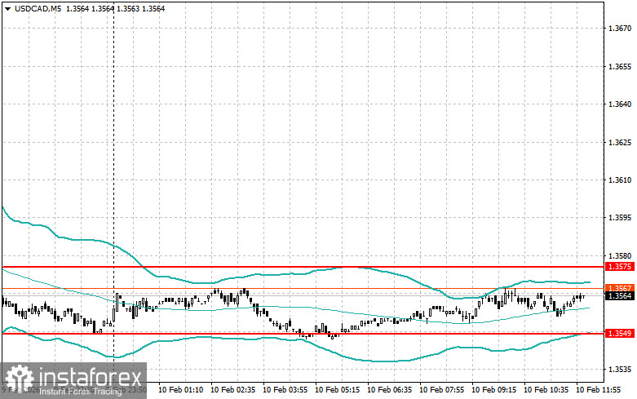Click the 10 Feb 03:55 time label
Image resolution: width=637 pixels, height=399 pixels.
click(x=285, y=390)
